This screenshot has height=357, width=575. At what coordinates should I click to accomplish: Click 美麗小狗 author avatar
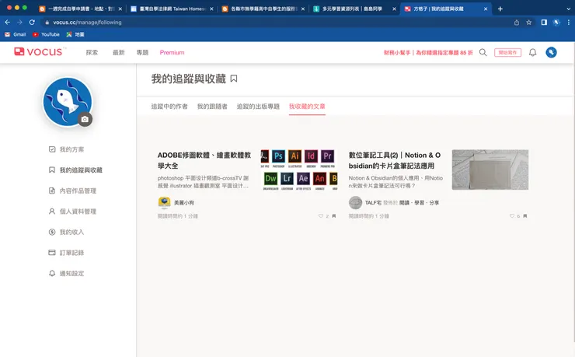[x=164, y=202]
